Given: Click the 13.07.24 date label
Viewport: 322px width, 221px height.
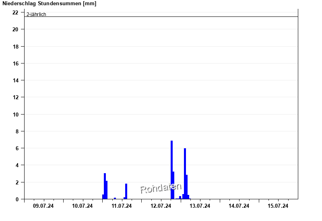Looking at the screenshot, I should (x=200, y=206).
